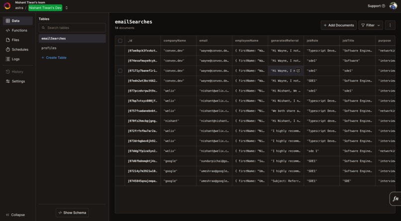401x221 pixels.
Task: Click the astra project breadcrumb
Action: (x=19, y=8)
